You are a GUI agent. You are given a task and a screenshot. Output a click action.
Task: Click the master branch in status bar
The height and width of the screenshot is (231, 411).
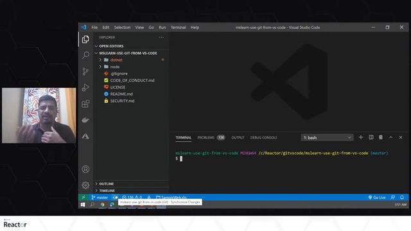100,197
